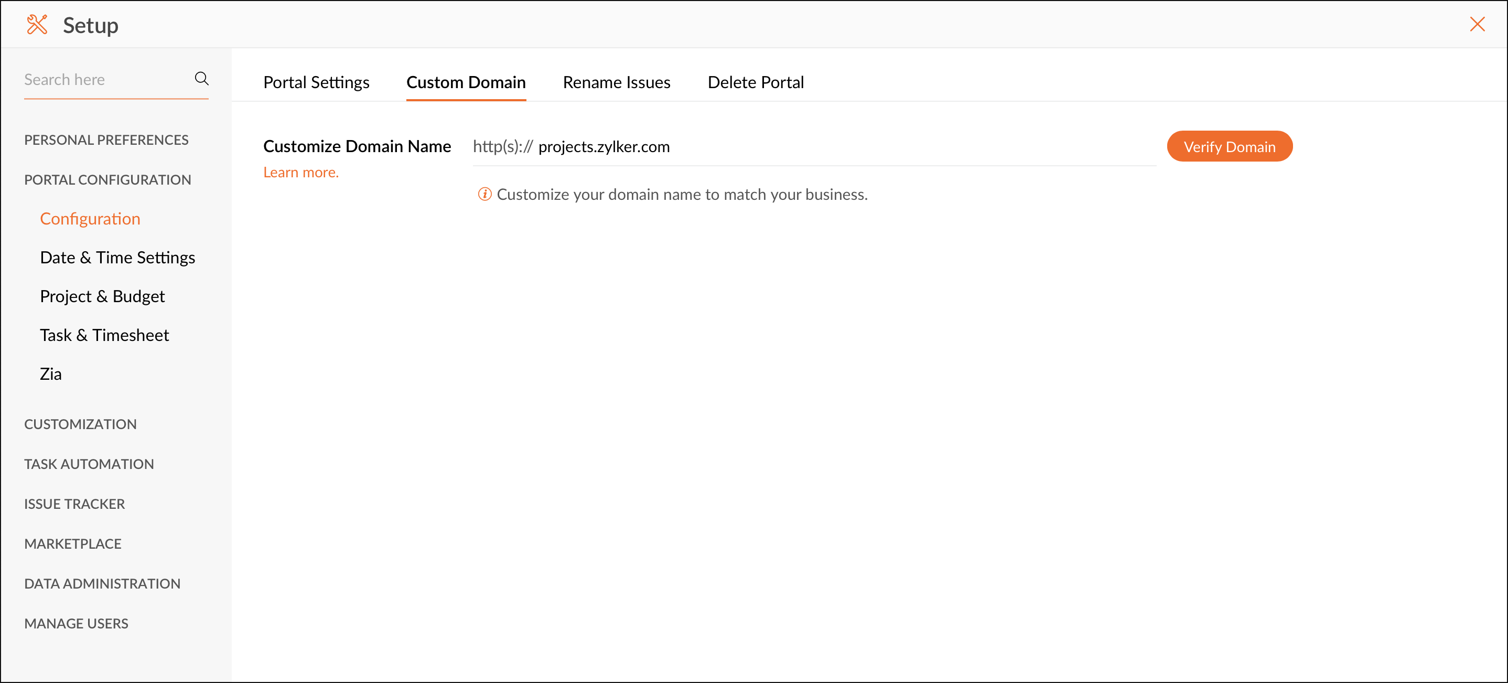Open the Learn more link
This screenshot has width=1508, height=683.
(x=301, y=172)
